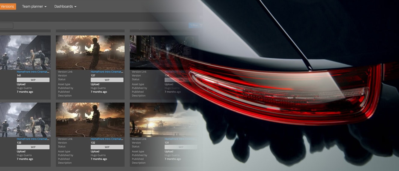This screenshot has width=399, height=171.
Task: Click the 'Version Link' label on version 137 card
Action: 65,72
